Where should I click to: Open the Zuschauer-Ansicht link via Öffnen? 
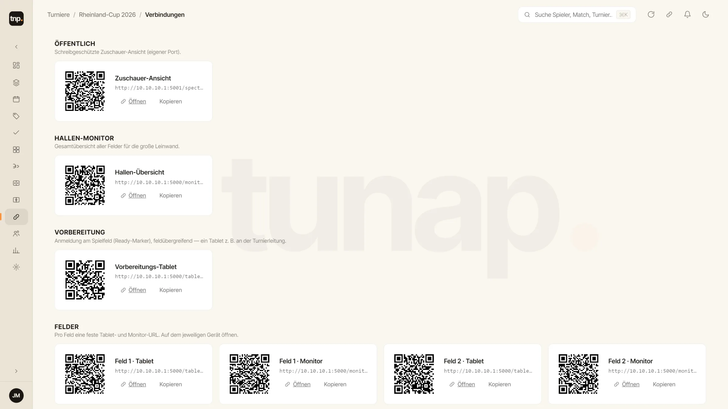coord(133,101)
